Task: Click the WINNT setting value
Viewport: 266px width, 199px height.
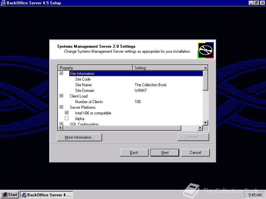Action: [x=141, y=91]
